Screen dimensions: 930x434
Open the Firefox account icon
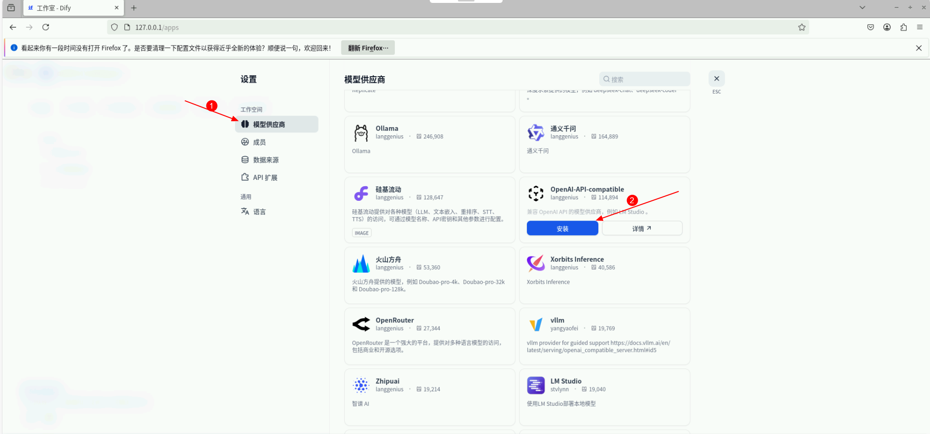tap(887, 27)
